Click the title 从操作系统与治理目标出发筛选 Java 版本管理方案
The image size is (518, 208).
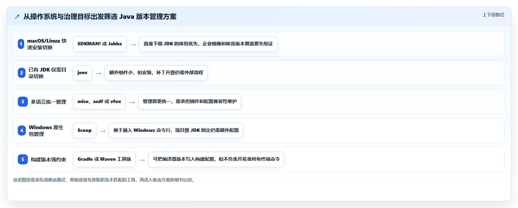(x=100, y=16)
